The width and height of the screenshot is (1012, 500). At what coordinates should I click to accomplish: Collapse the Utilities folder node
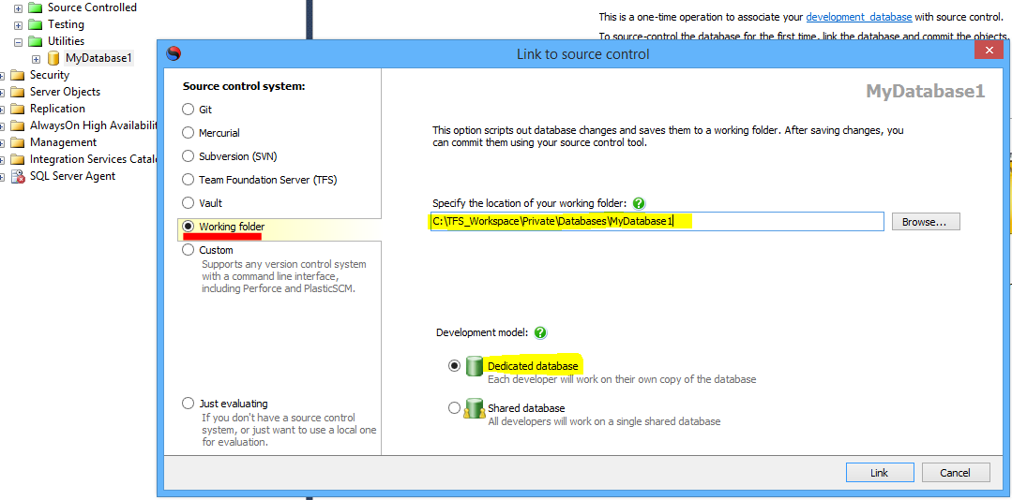[18, 41]
